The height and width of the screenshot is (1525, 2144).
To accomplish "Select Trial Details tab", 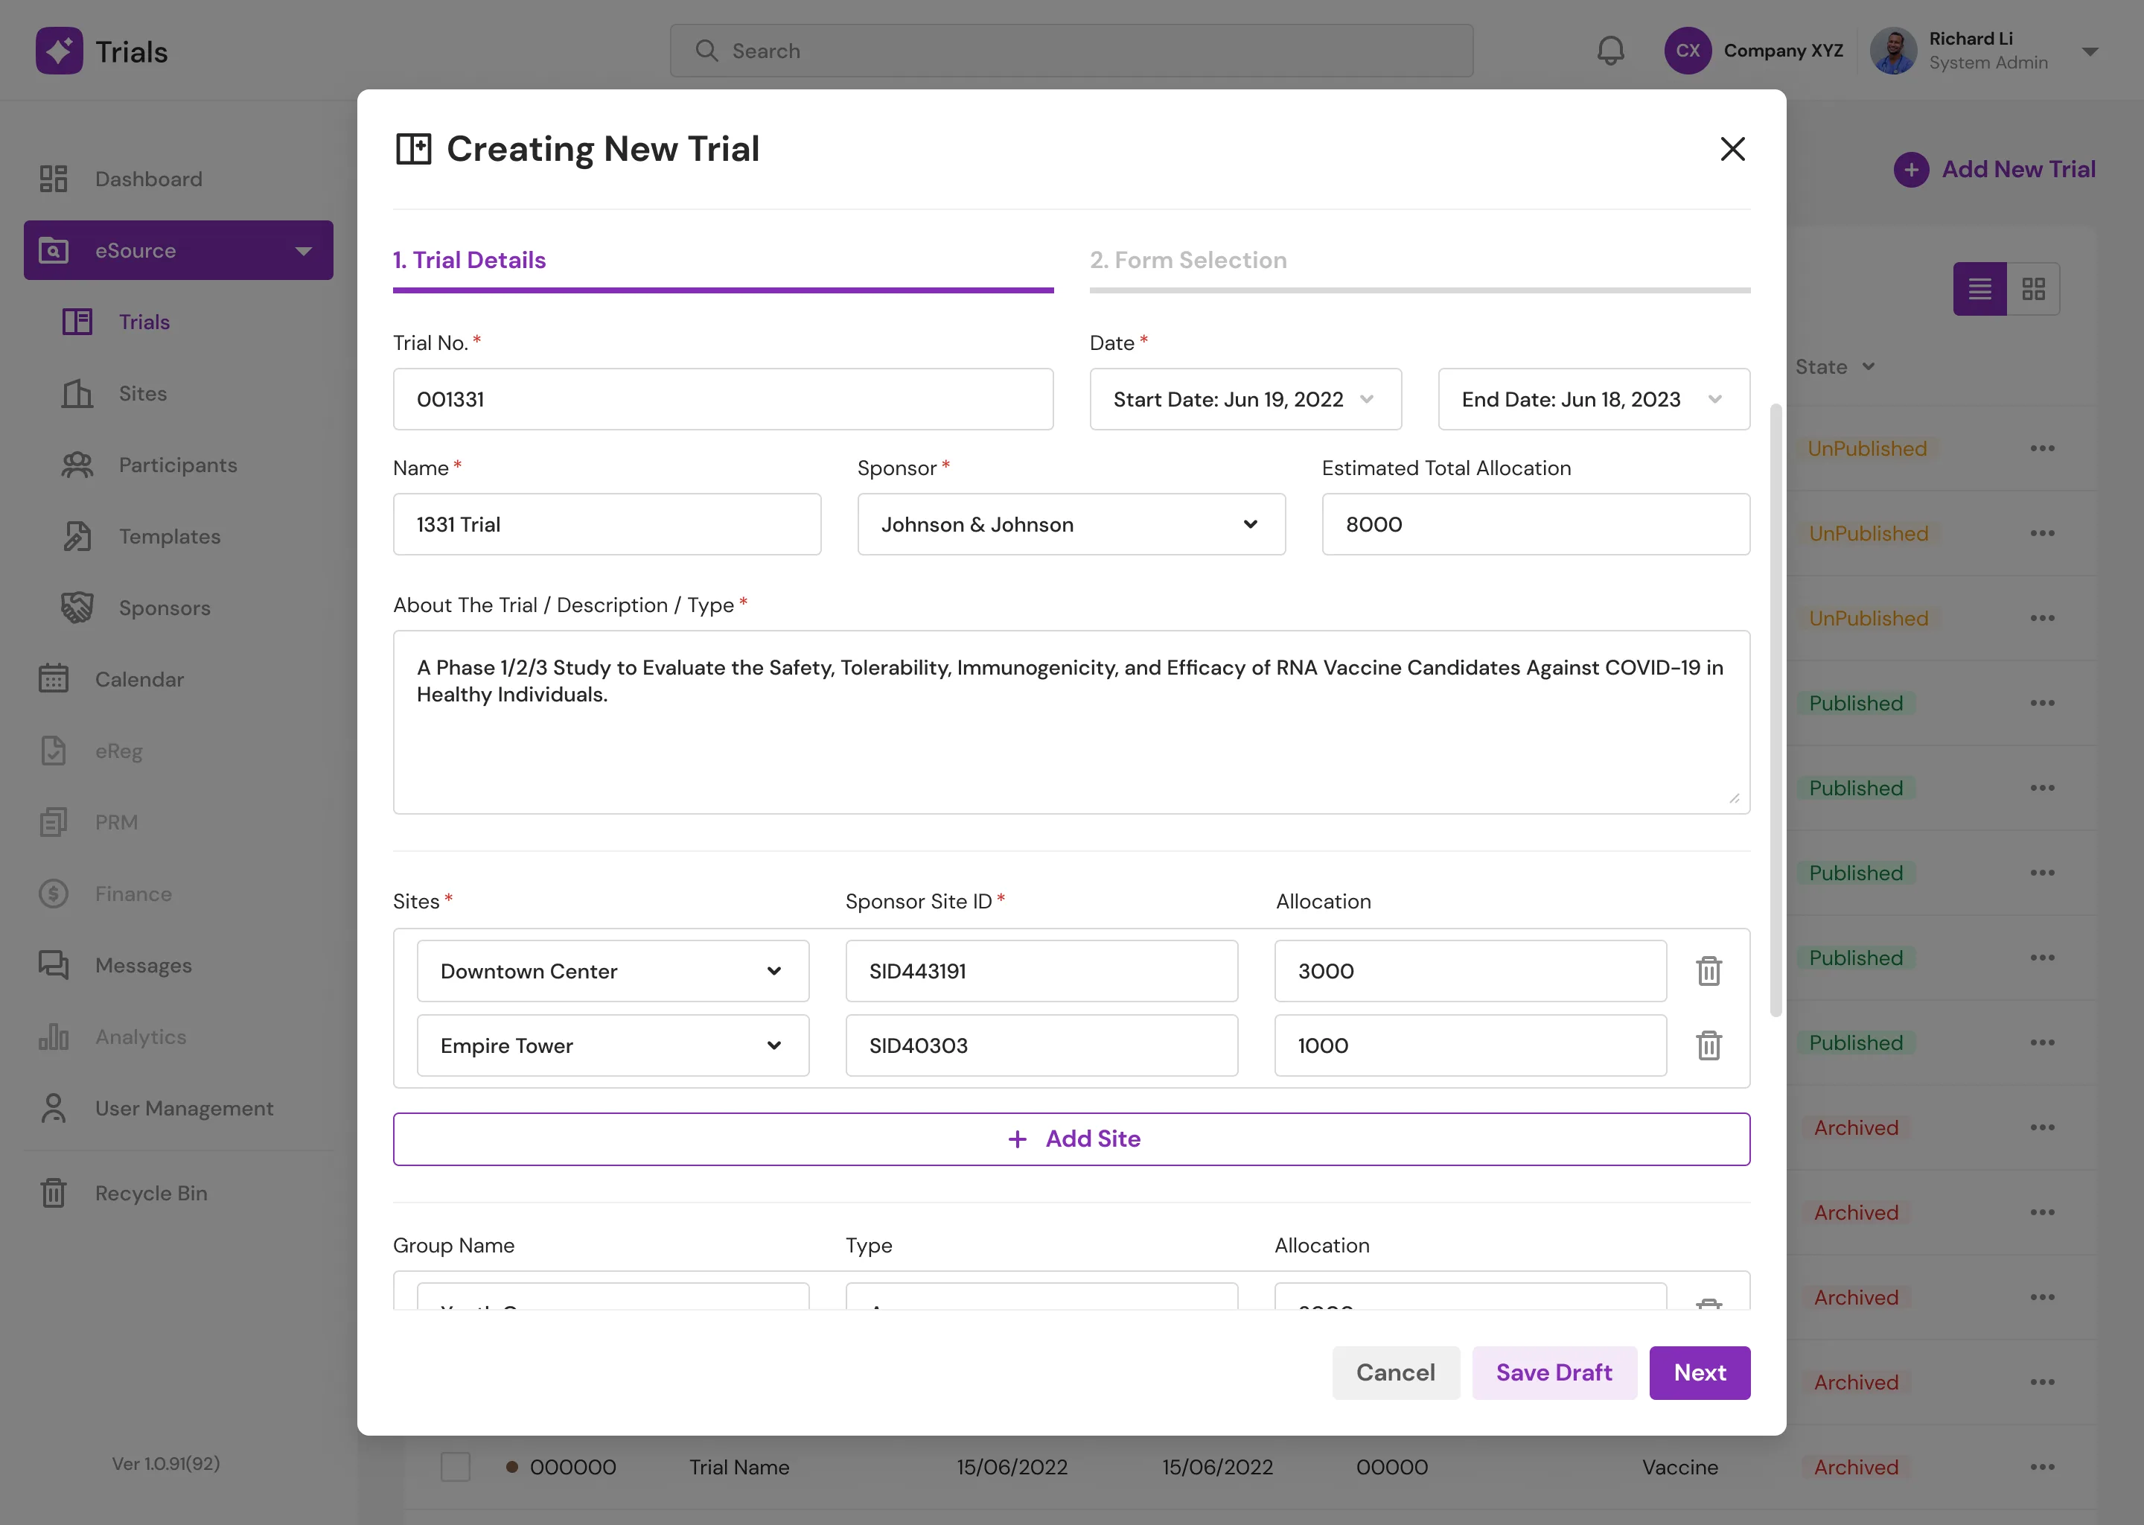I will click(x=723, y=261).
